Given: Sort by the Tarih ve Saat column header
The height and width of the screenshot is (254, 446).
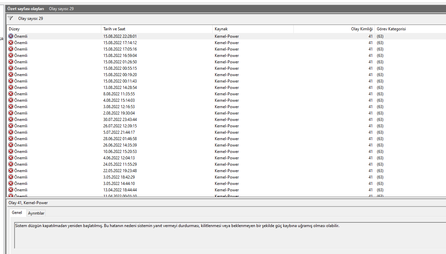Looking at the screenshot, I should pyautogui.click(x=157, y=29).
